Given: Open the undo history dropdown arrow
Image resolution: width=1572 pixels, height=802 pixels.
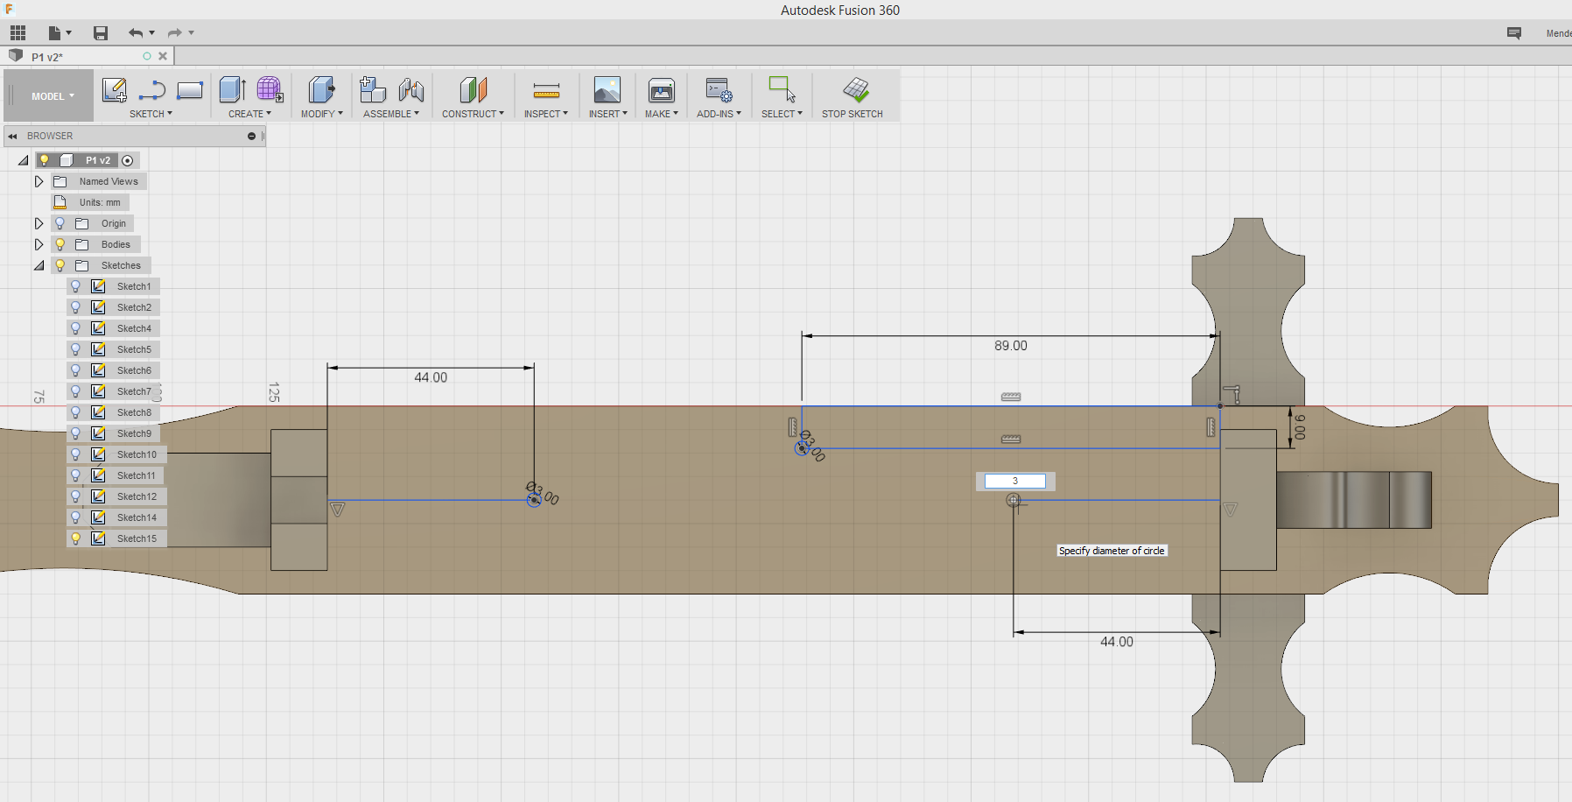Looking at the screenshot, I should [152, 33].
